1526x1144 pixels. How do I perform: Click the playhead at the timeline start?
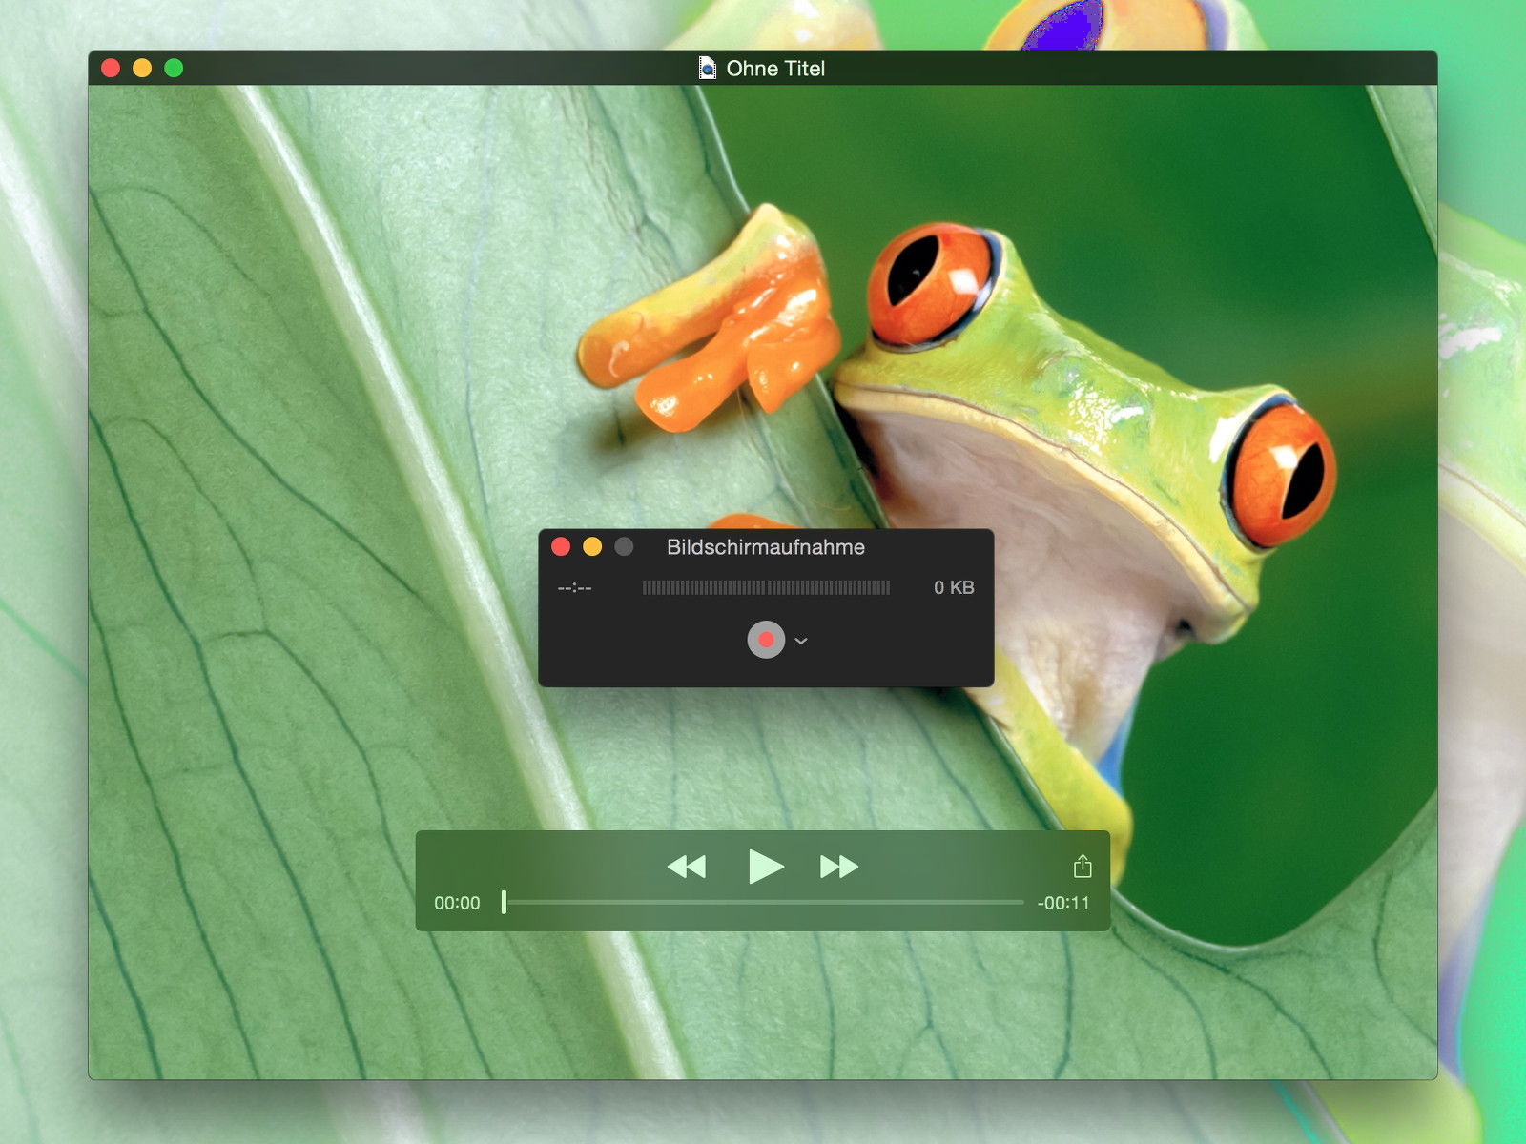tap(504, 902)
